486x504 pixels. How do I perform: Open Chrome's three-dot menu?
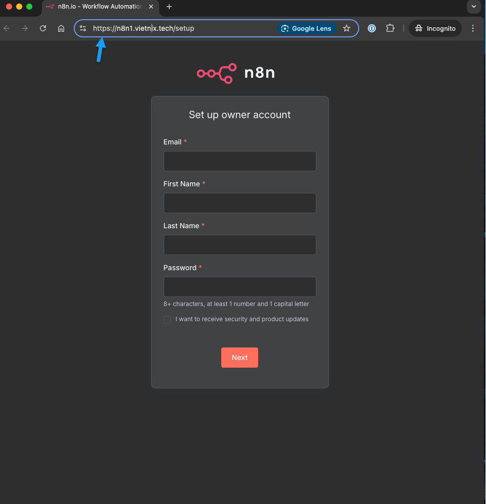click(473, 28)
